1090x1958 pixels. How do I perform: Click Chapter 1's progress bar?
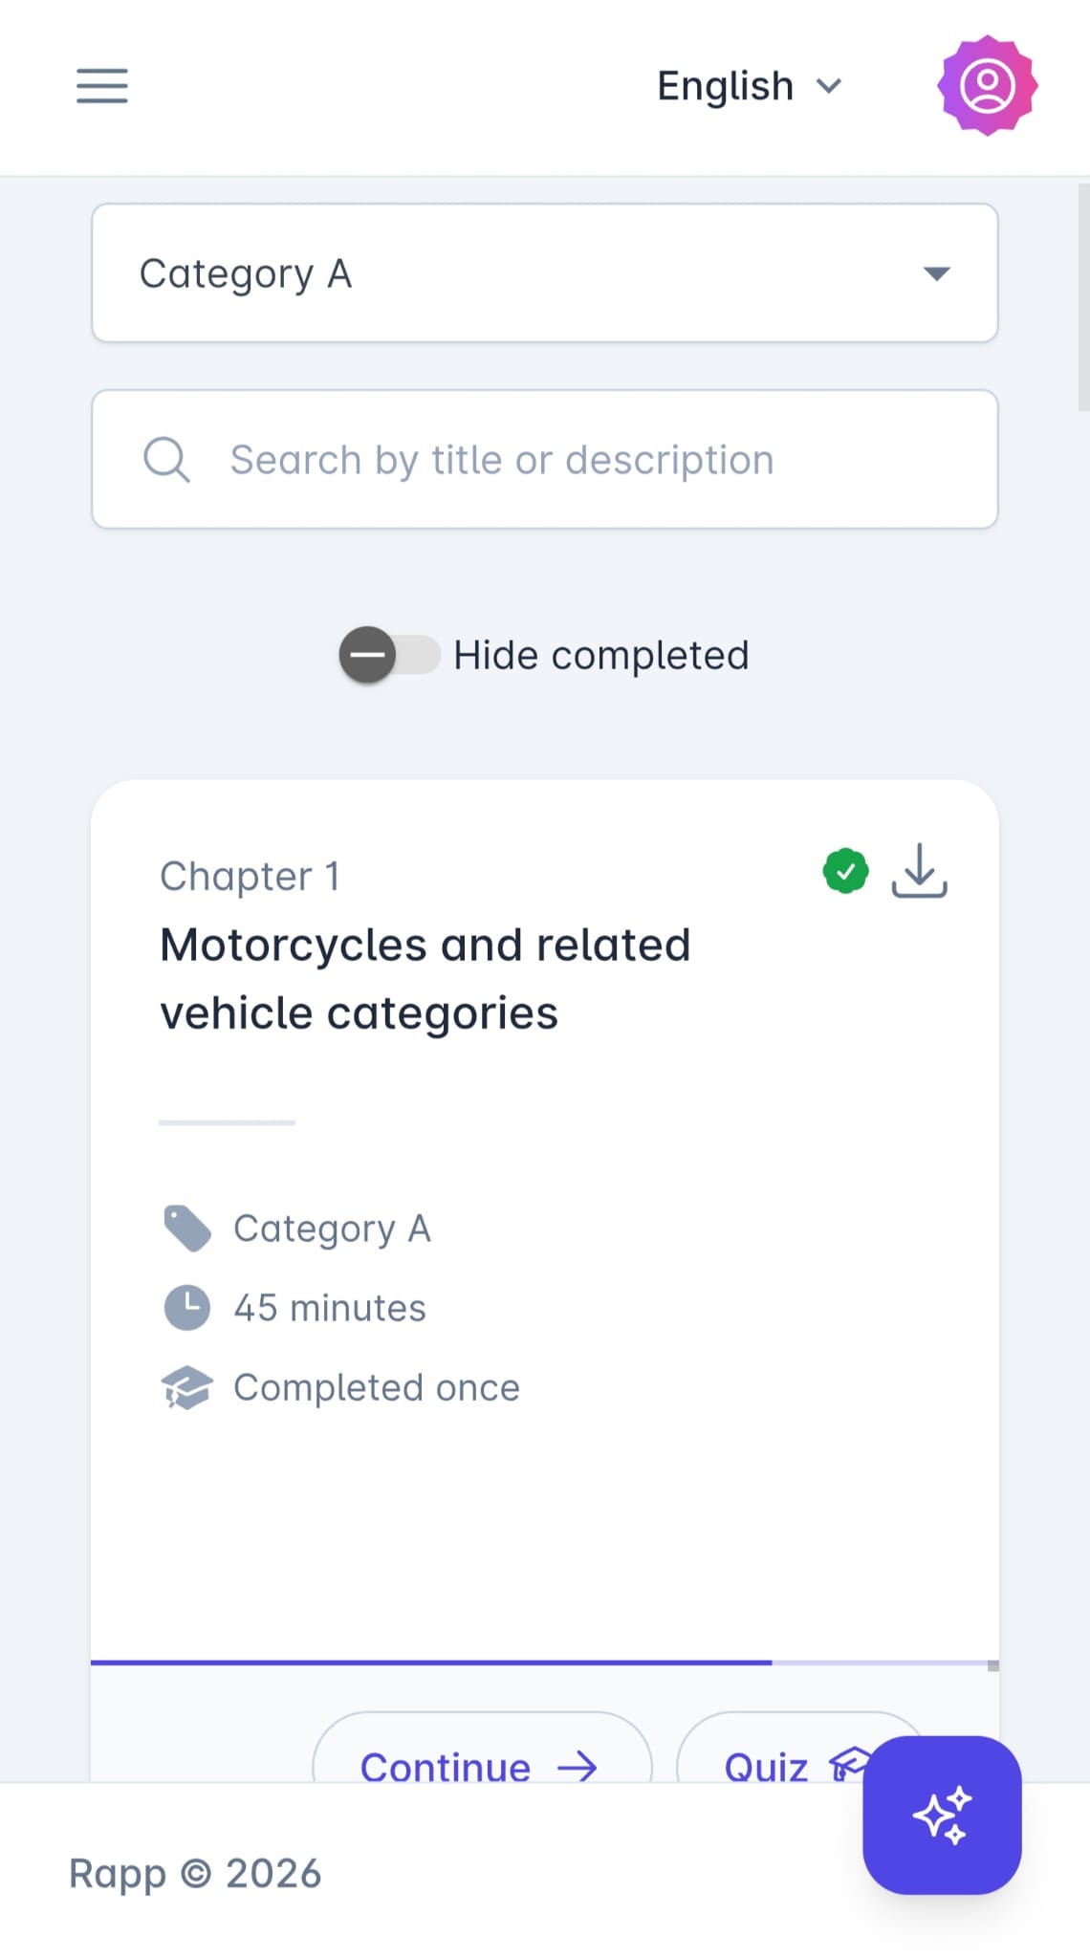point(543,1655)
